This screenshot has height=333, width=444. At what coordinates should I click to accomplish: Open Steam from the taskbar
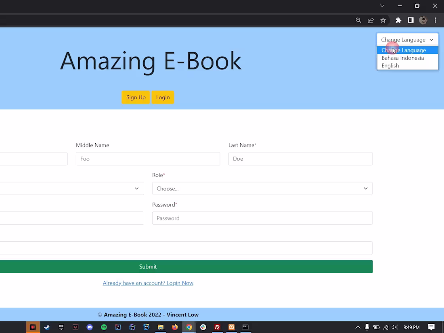(47, 327)
